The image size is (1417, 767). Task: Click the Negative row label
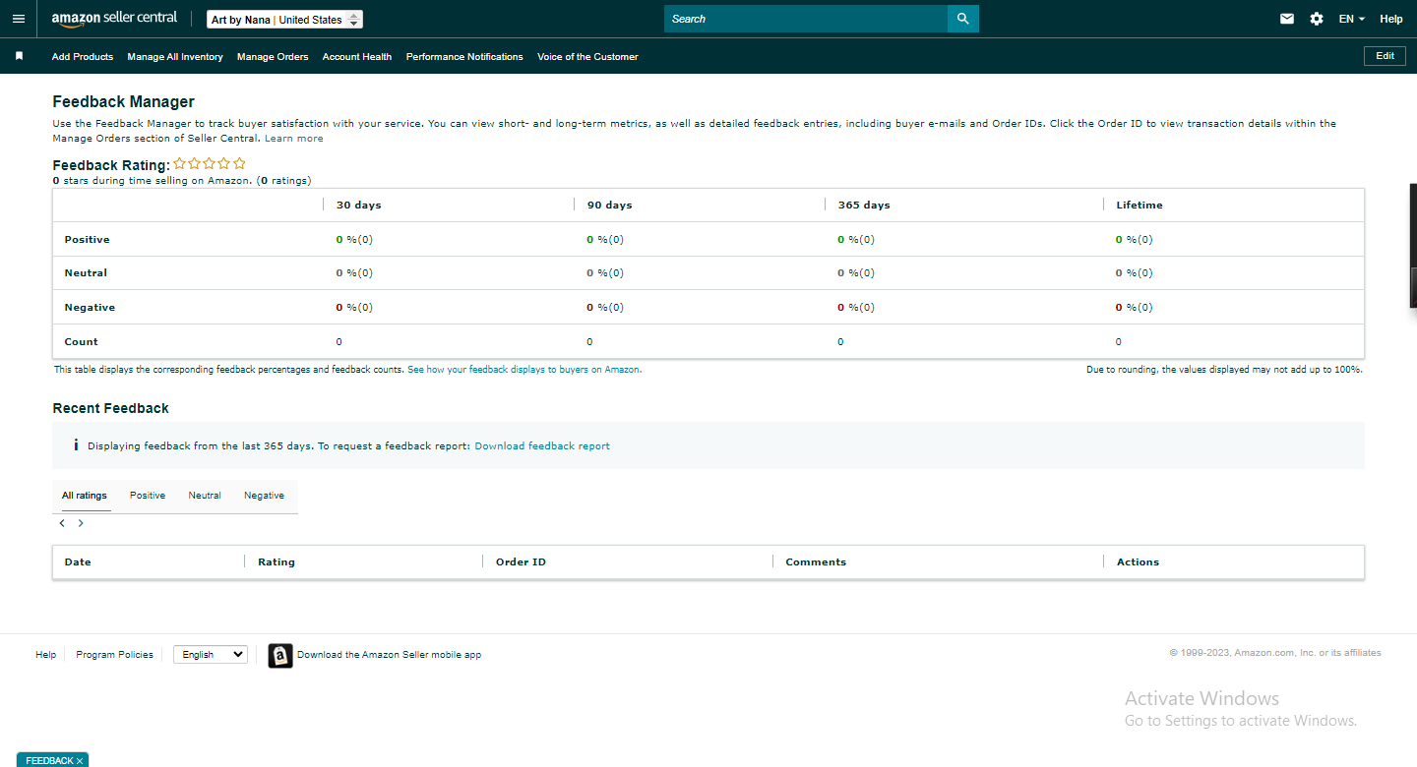coord(90,308)
